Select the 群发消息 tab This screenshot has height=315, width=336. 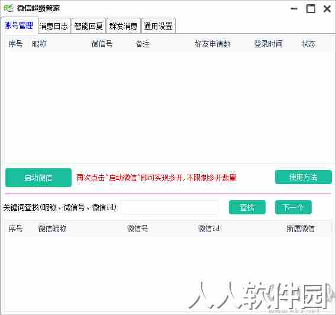click(124, 26)
